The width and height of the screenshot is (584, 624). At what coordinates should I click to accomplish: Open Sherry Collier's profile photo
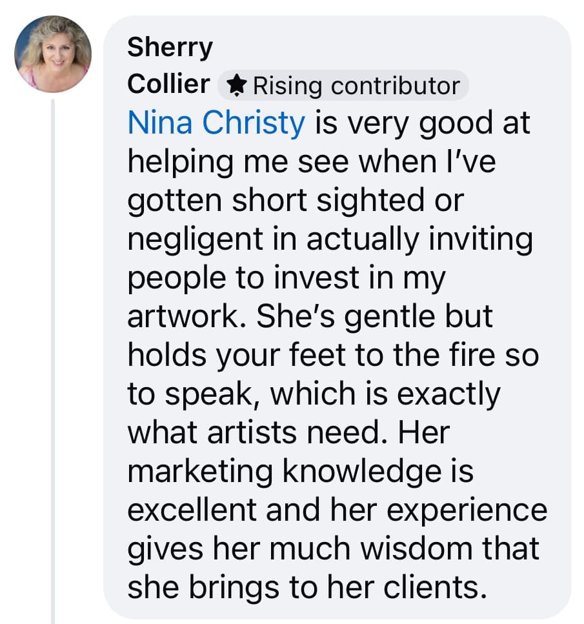[x=52, y=54]
